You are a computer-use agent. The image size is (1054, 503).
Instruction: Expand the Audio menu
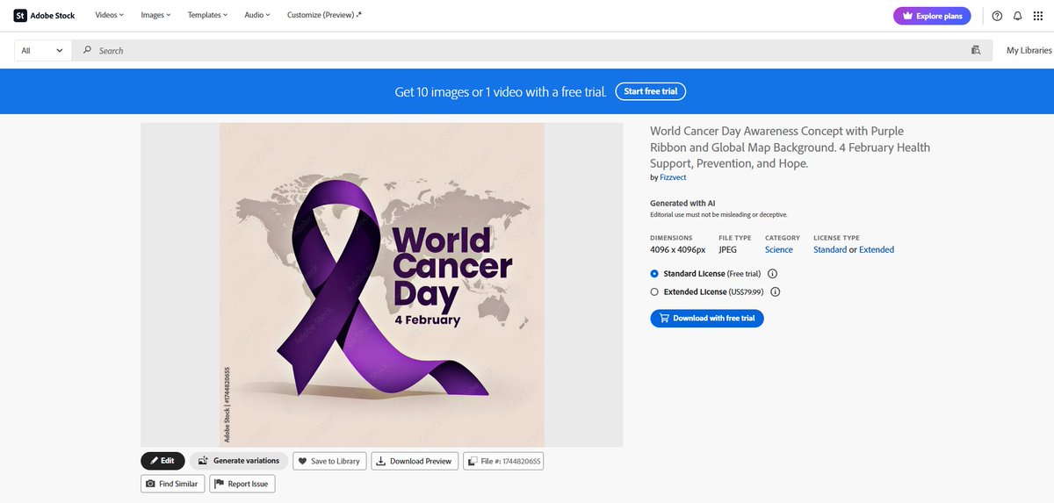coord(257,15)
